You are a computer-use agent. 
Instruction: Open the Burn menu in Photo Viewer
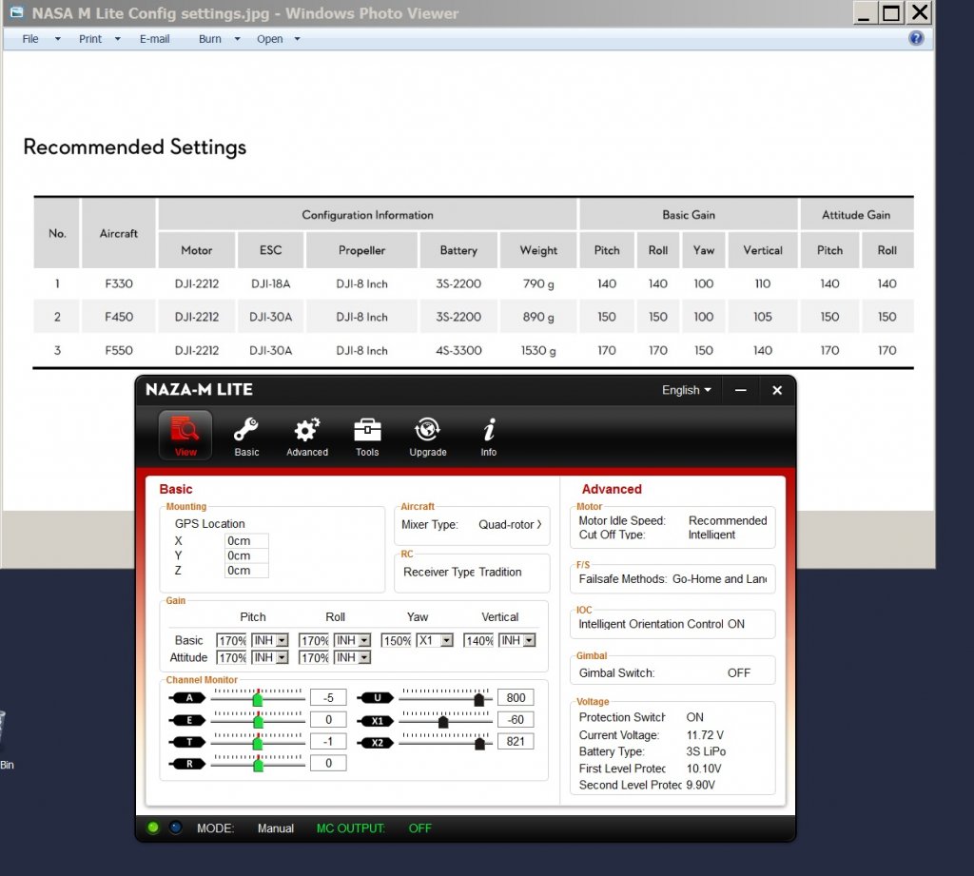[210, 38]
